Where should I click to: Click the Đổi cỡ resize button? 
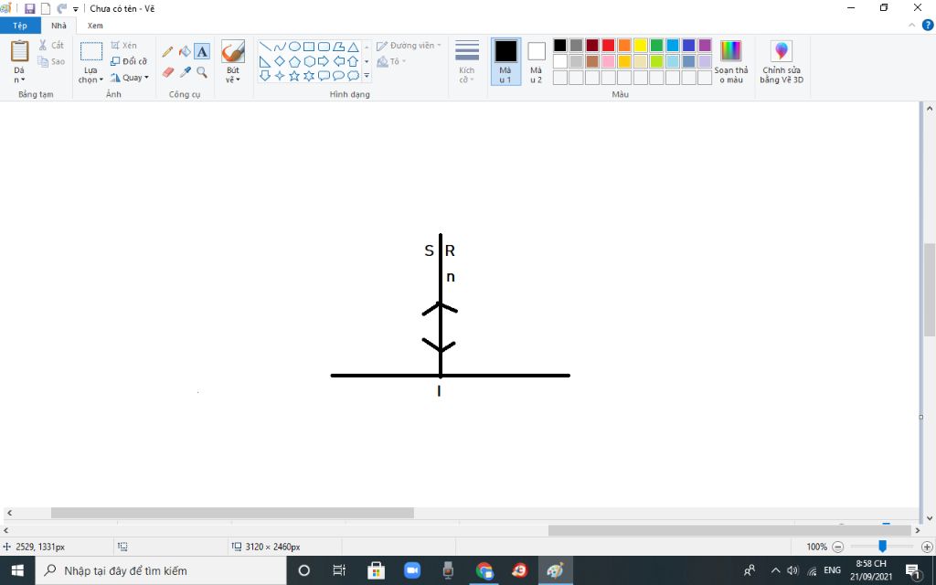click(129, 61)
